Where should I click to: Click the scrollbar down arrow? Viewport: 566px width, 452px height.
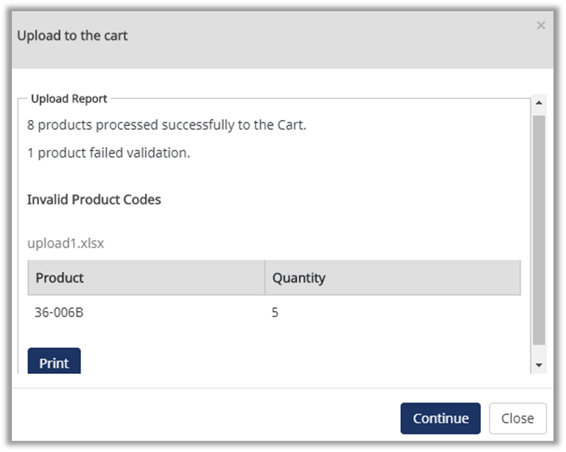[x=538, y=365]
